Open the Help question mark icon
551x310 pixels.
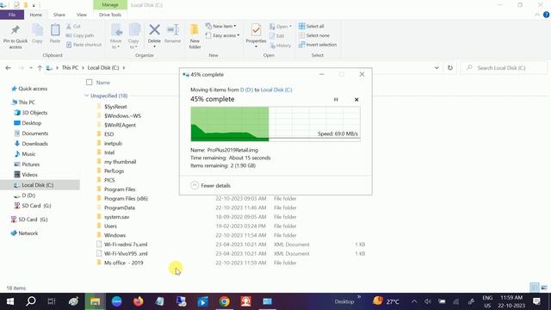[x=546, y=15]
